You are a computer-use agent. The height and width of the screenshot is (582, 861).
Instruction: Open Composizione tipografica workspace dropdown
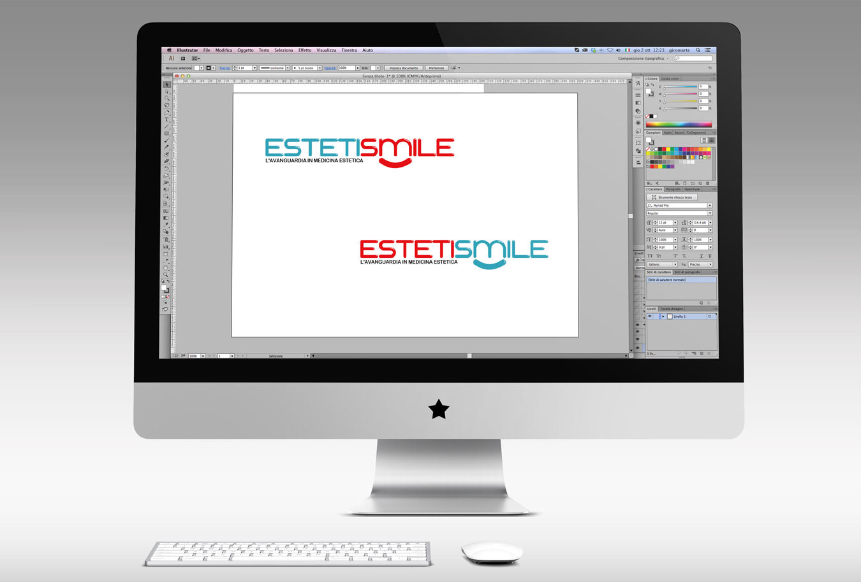[643, 59]
